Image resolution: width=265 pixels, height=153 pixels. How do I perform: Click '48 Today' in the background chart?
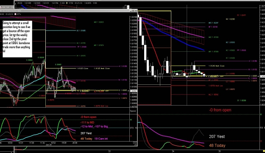pyautogui.click(x=217, y=145)
